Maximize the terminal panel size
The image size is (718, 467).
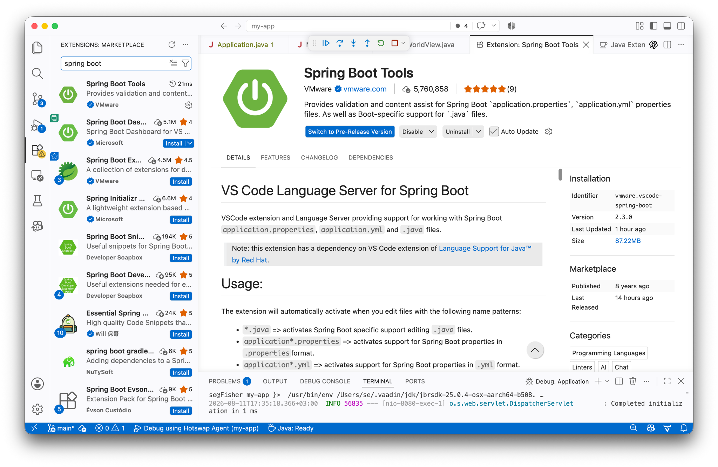click(667, 381)
